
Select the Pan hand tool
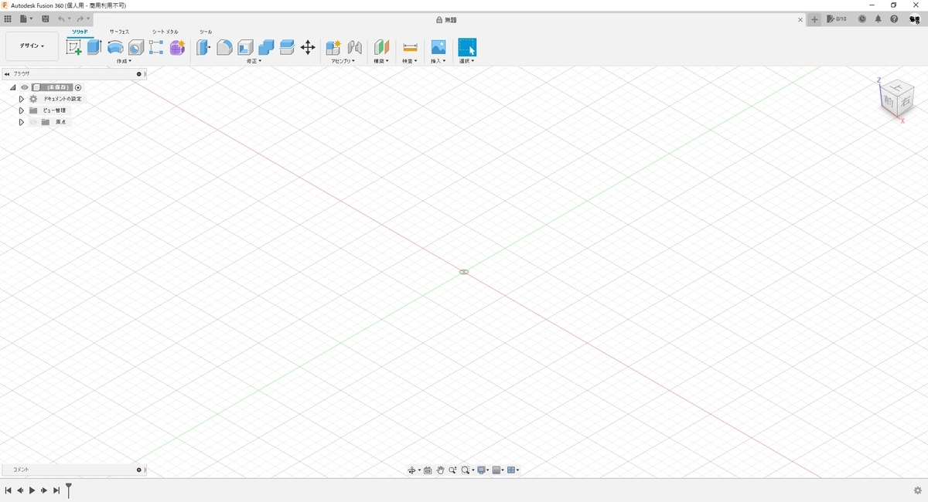pos(440,470)
